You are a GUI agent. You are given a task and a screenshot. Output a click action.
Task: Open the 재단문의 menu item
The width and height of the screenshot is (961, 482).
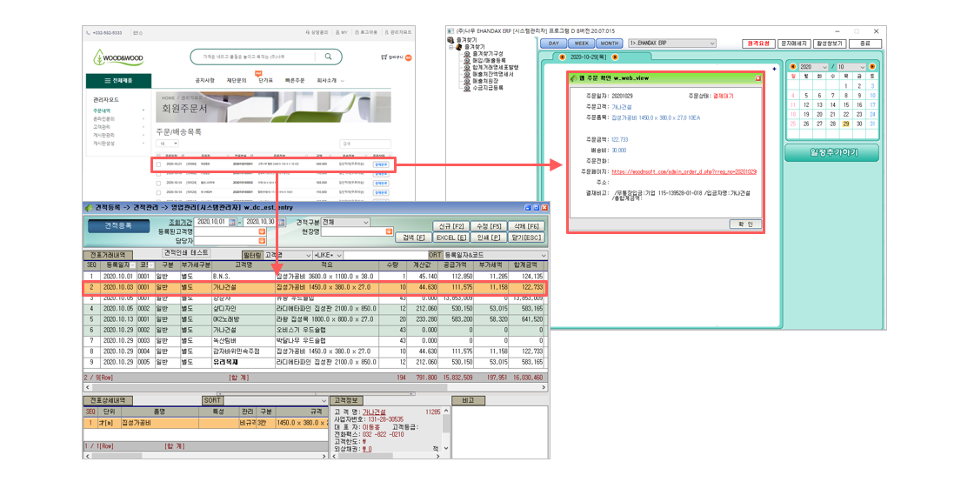[x=236, y=81]
